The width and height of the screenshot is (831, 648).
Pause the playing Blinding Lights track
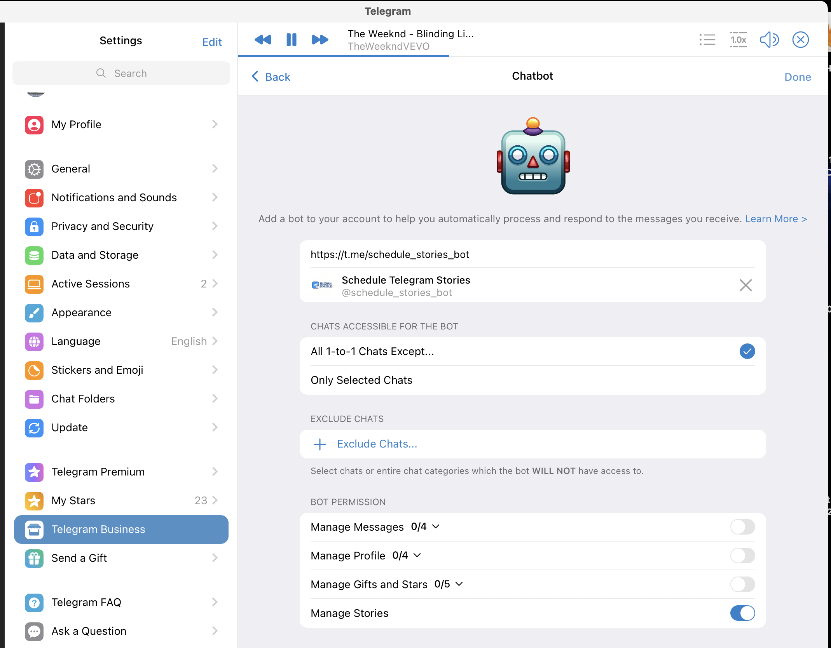coord(292,40)
